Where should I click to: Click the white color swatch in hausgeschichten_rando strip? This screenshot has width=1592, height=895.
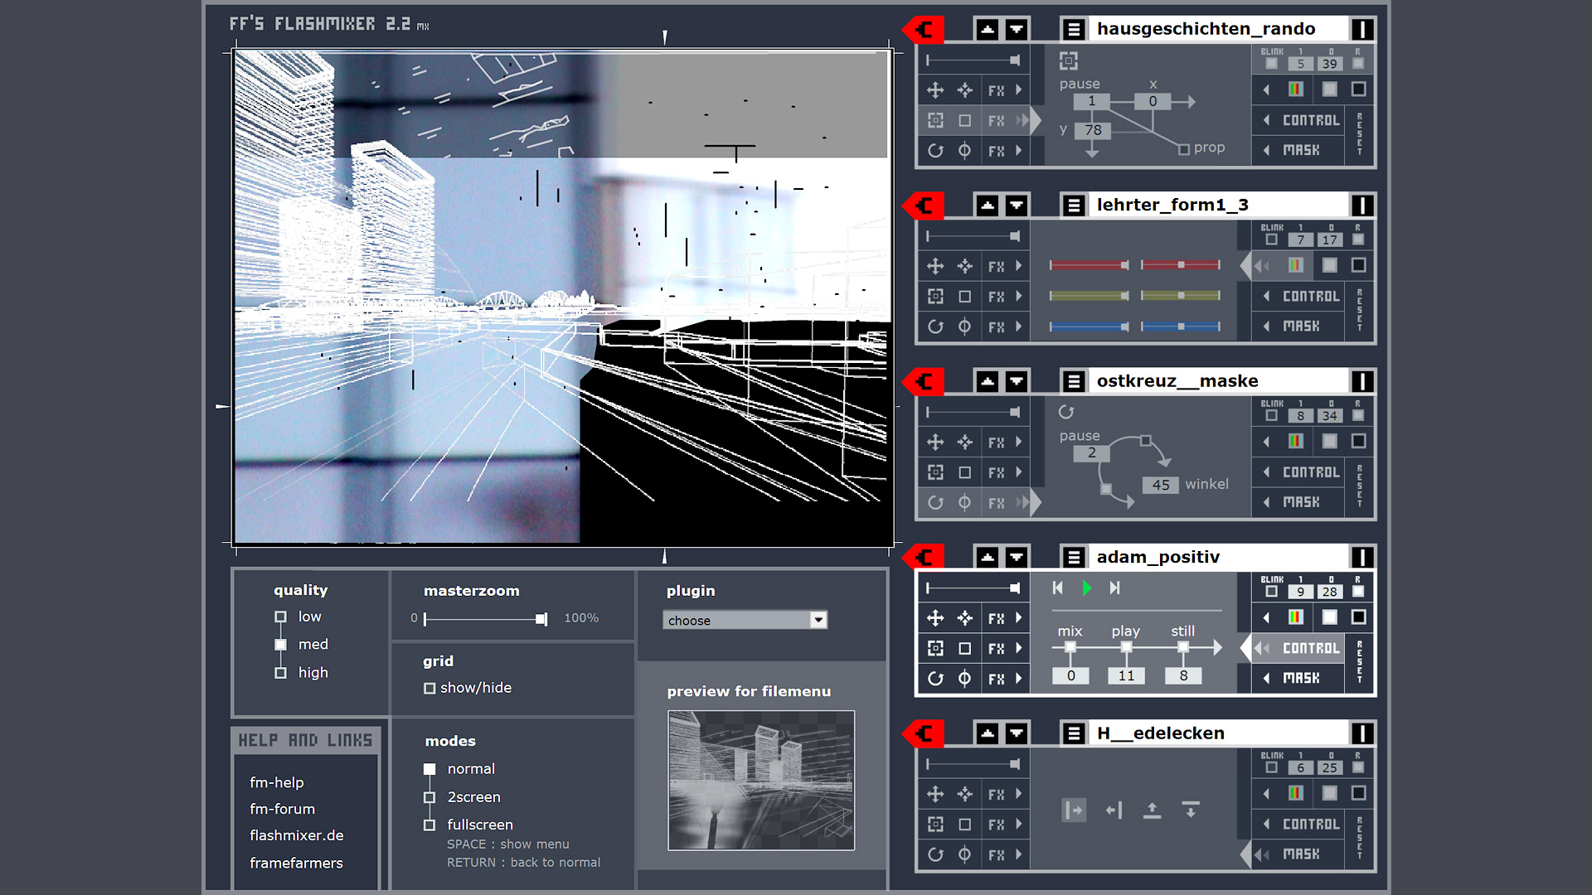click(1329, 89)
